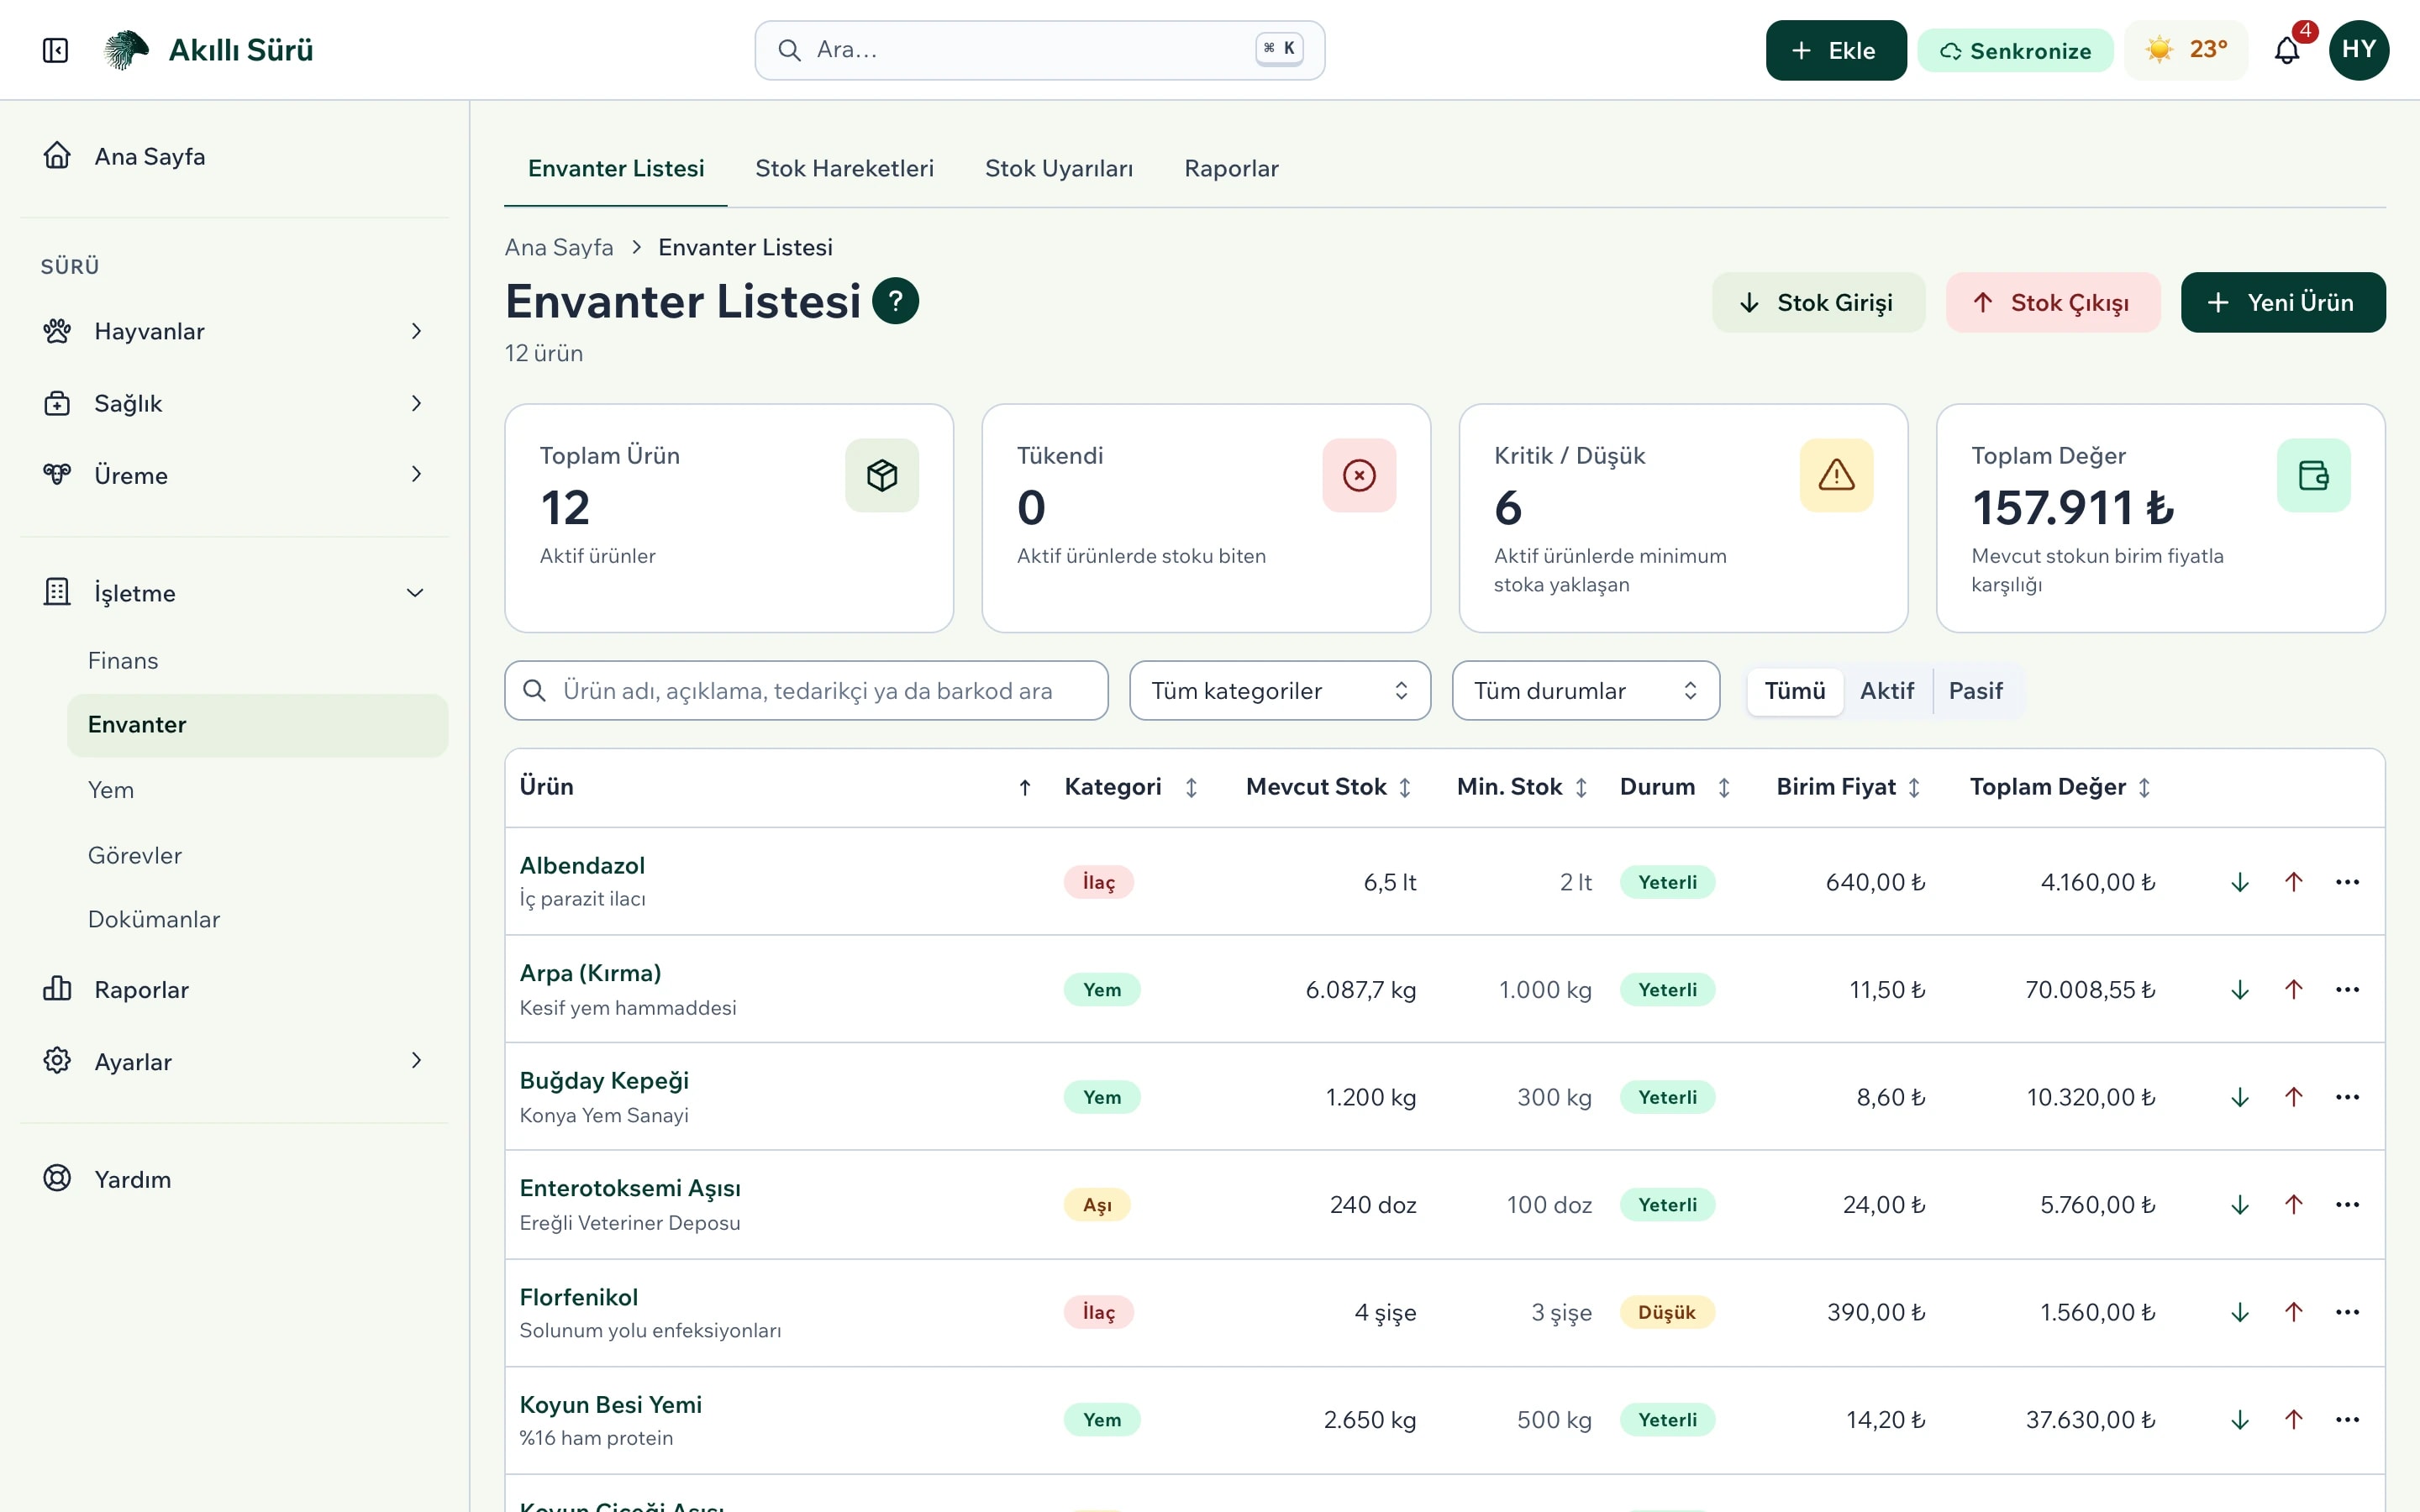Click the Tükendi red cross icon

pos(1359,475)
